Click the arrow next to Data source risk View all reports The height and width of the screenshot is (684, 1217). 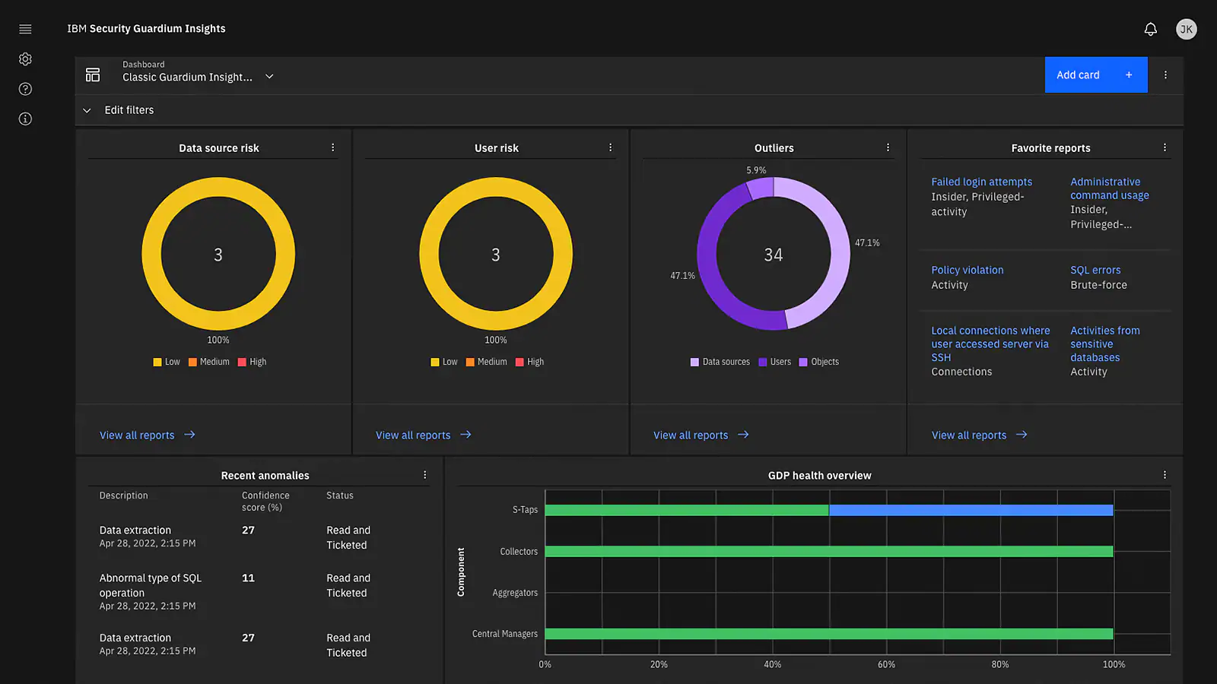[190, 435]
